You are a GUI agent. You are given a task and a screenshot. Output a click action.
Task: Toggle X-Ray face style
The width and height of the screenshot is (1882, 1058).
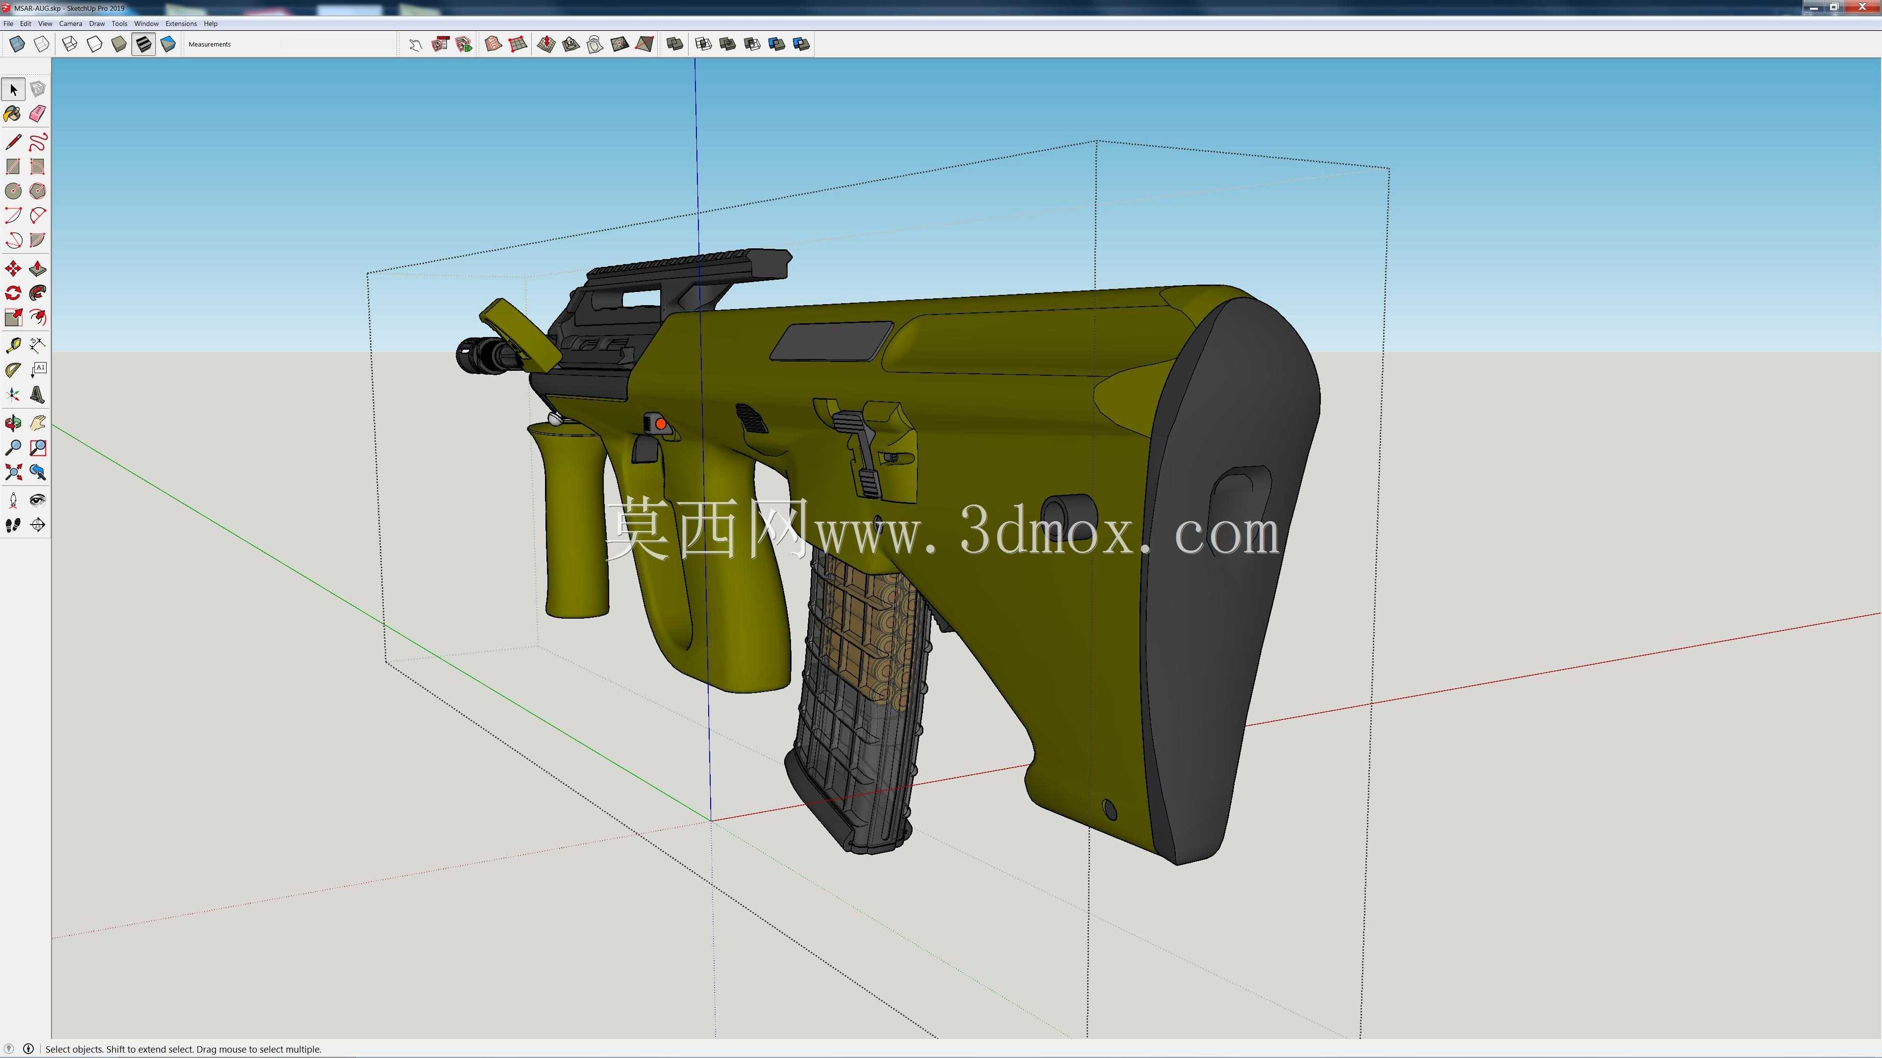[17, 45]
